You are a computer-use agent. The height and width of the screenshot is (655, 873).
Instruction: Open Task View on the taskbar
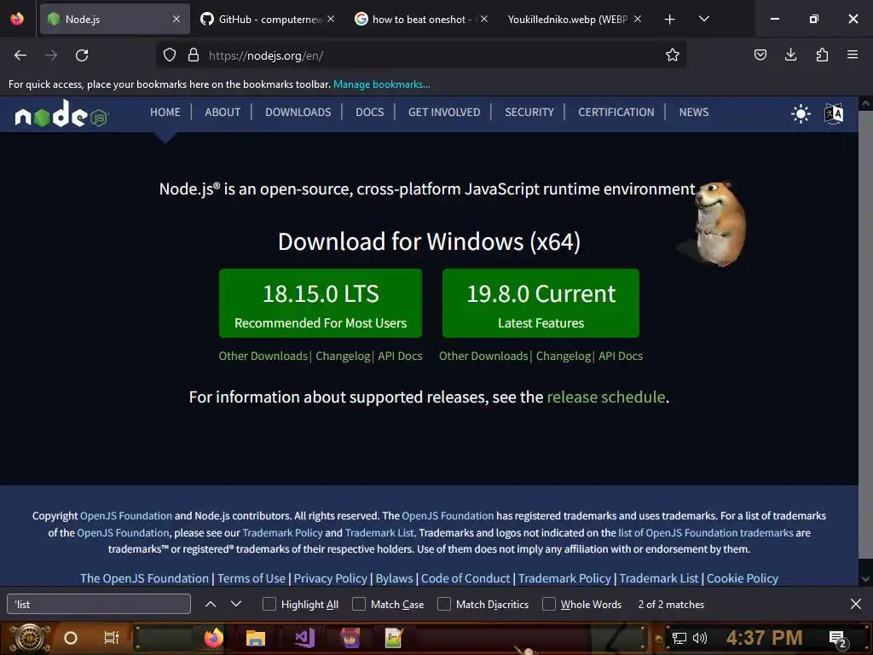112,638
